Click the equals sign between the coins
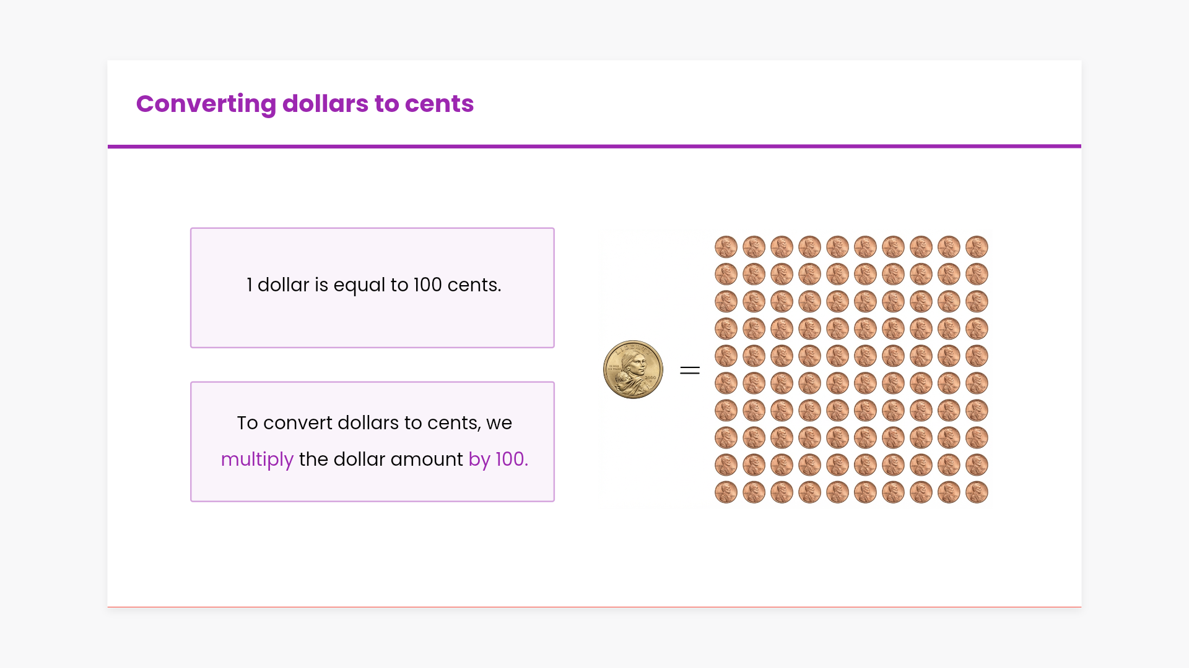This screenshot has width=1189, height=668. pos(689,370)
